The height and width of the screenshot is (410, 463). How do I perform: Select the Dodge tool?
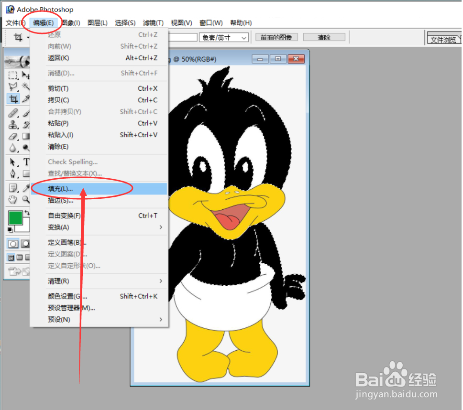tap(26, 148)
